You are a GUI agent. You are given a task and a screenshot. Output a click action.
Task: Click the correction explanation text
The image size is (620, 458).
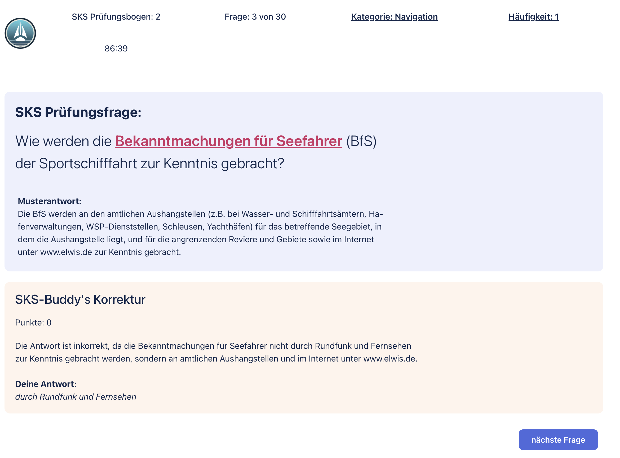[216, 352]
